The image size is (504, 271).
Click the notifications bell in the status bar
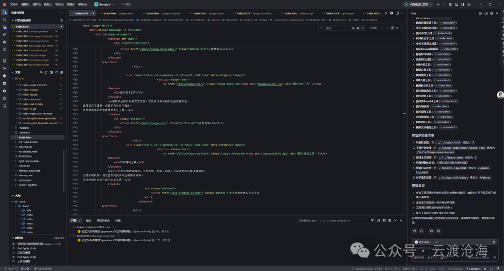(497, 269)
